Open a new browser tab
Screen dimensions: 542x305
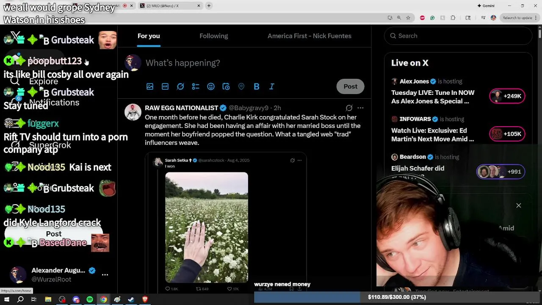pos(209,6)
